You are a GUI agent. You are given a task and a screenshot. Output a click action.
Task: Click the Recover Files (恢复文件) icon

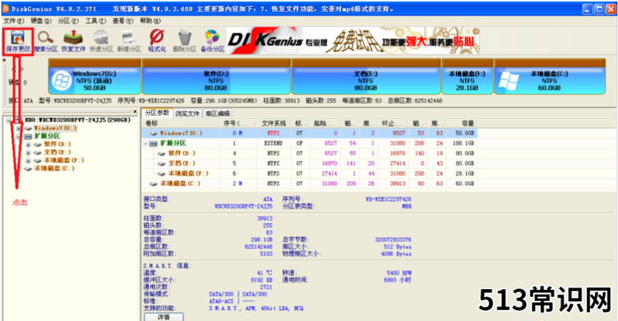73,41
